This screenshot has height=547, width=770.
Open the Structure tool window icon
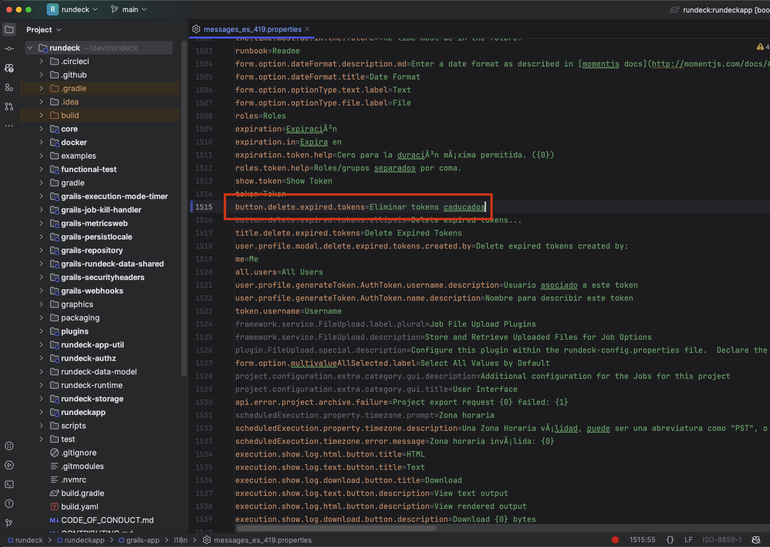pyautogui.click(x=9, y=87)
